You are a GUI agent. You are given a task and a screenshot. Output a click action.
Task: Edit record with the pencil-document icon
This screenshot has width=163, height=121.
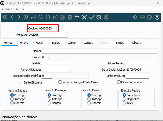(63, 17)
